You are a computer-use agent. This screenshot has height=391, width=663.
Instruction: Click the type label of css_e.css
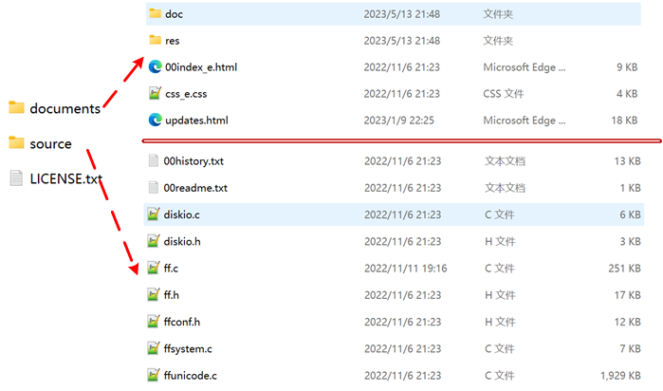click(504, 94)
